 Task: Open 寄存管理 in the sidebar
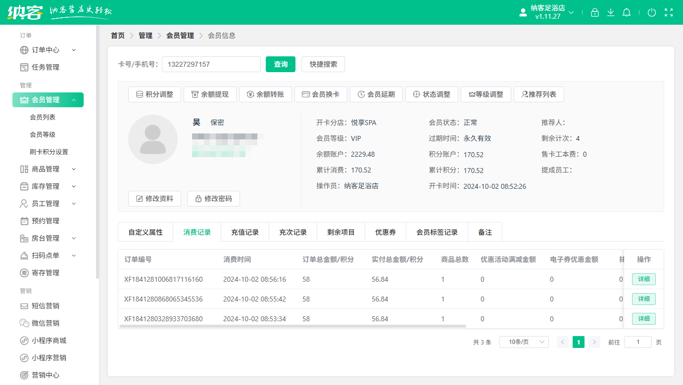coord(46,273)
